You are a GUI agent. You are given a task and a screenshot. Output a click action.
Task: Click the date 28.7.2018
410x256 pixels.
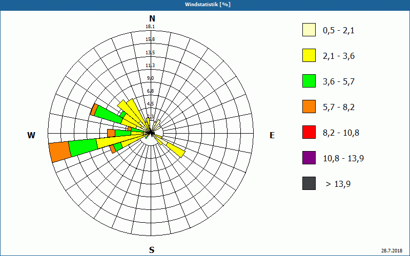coord(392,251)
